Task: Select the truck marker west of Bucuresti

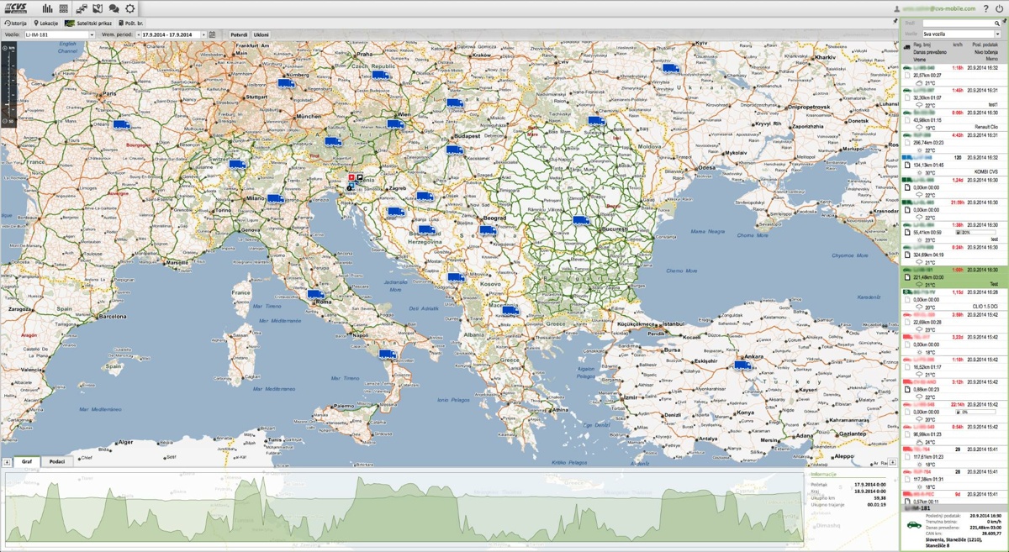Action: pyautogui.click(x=581, y=220)
